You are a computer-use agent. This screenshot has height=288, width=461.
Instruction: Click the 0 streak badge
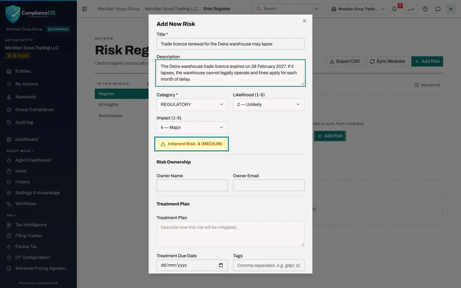[18, 56]
